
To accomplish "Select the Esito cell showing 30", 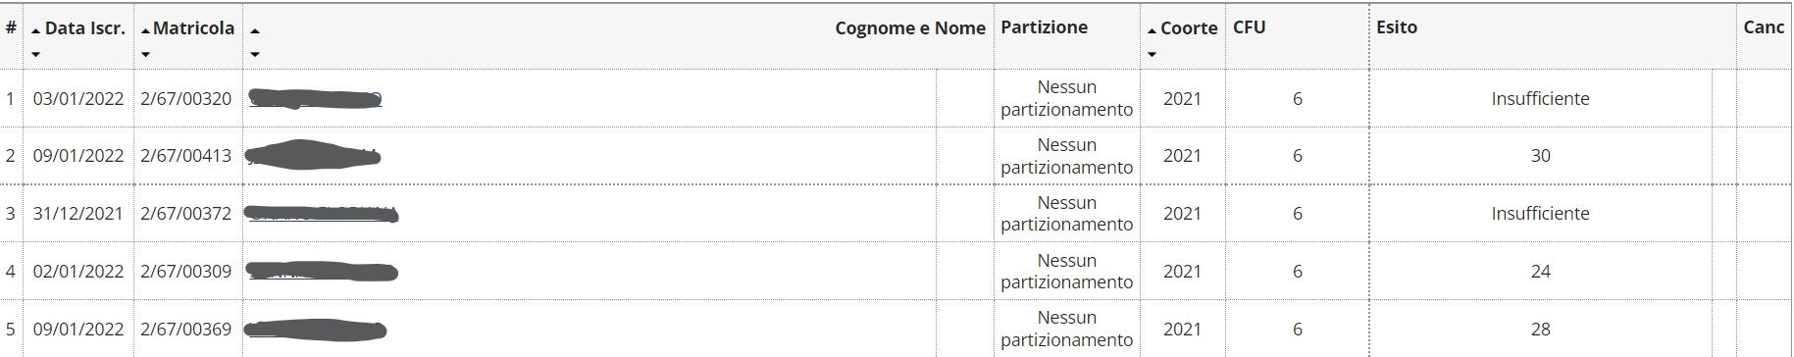I will point(1540,156).
